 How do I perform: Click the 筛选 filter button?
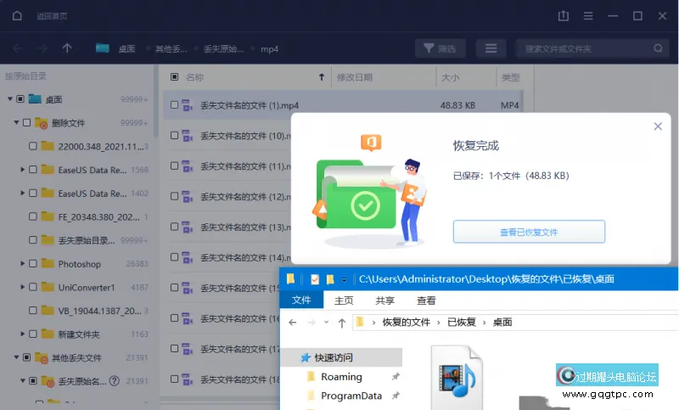(x=440, y=48)
